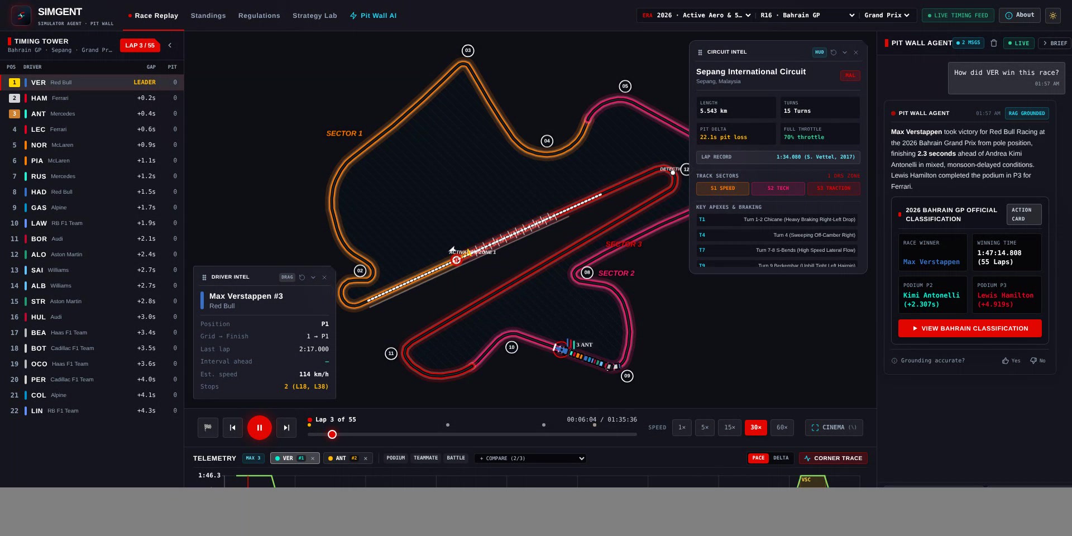Select HAM Ferrari row in timing tower

tap(92, 98)
